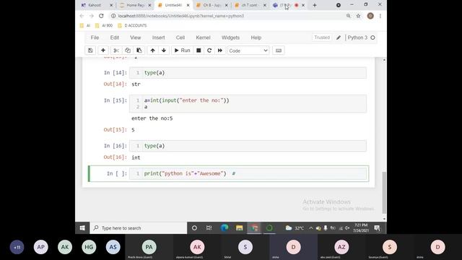Click the Out[16] int output text
Viewport: 462px width, 260px height.
click(136, 157)
